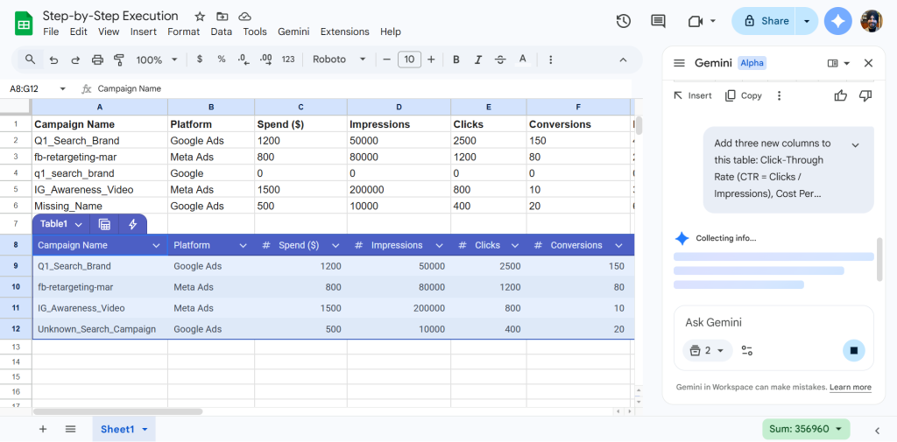The width and height of the screenshot is (897, 442).
Task: Open comments icon in header
Action: point(659,21)
